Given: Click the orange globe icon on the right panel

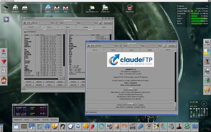Looking at the screenshot, I should 207,90.
